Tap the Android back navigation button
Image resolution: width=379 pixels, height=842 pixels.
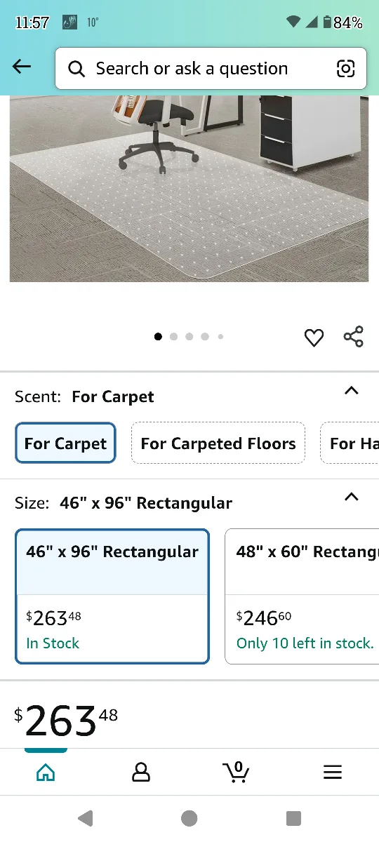tap(86, 818)
